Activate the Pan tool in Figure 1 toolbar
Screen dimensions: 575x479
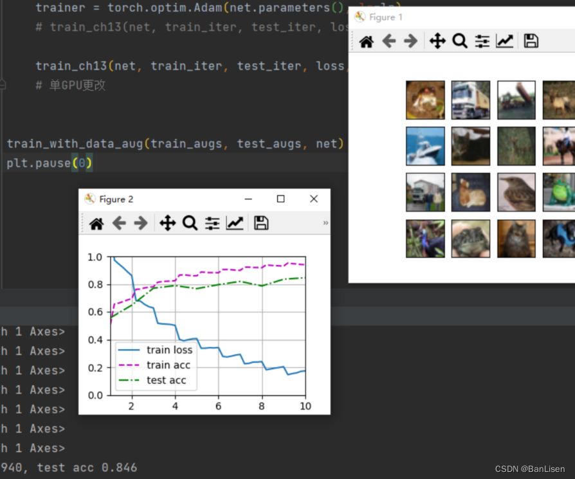(x=437, y=40)
